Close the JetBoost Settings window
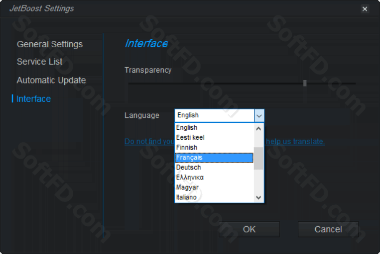 tap(365, 9)
